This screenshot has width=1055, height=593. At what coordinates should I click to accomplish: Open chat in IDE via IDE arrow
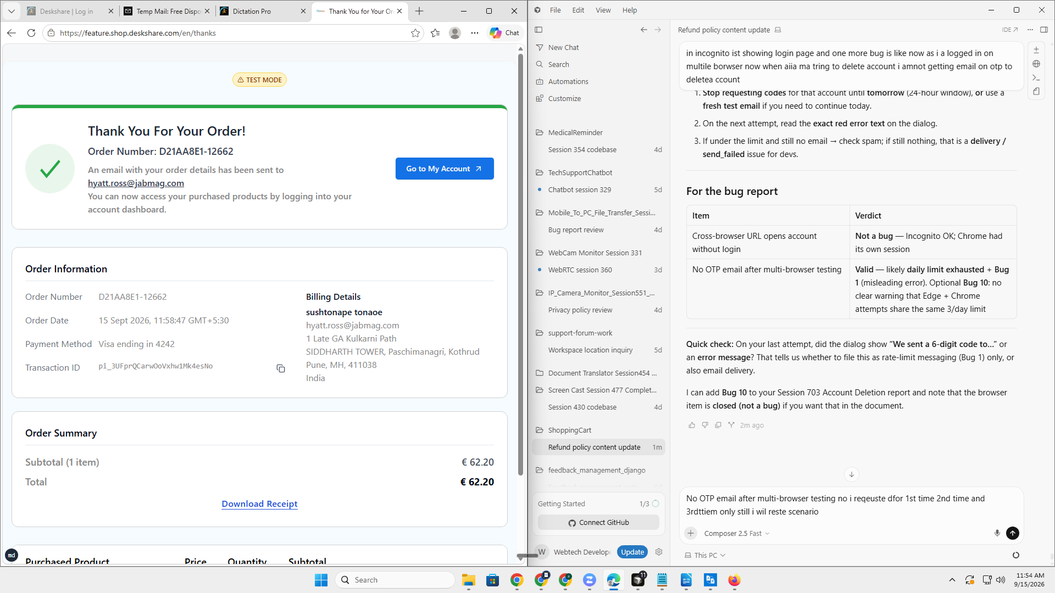coord(1010,30)
